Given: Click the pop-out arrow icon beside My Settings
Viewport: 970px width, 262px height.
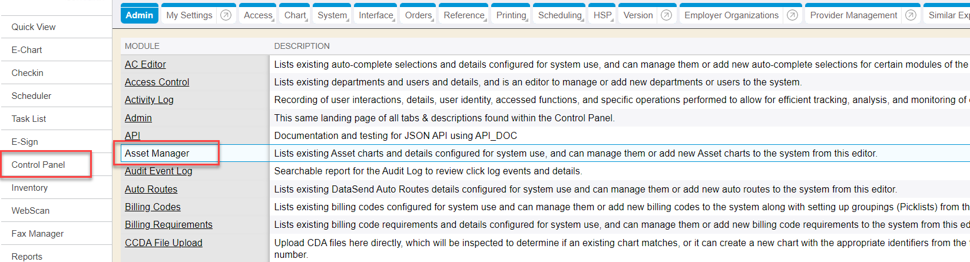Looking at the screenshot, I should pyautogui.click(x=226, y=15).
